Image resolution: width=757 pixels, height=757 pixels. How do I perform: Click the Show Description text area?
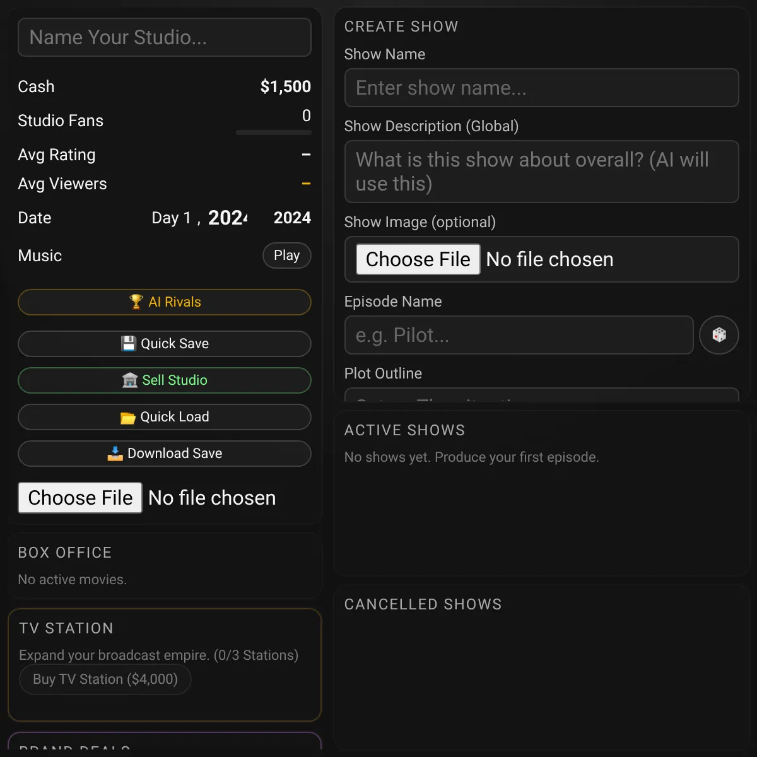coord(541,172)
